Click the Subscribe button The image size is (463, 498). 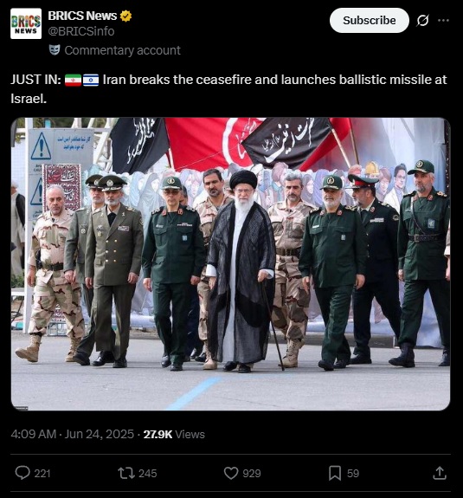coord(369,21)
